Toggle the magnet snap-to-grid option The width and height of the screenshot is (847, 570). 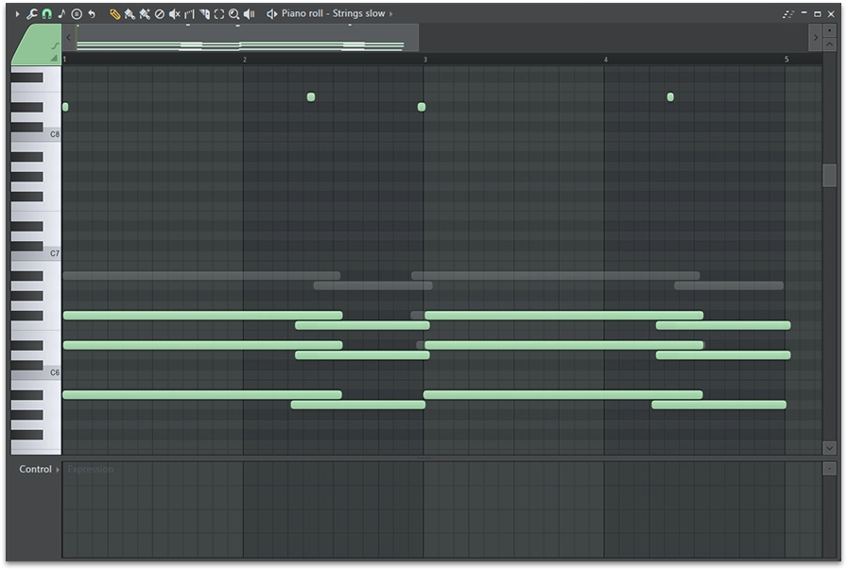(46, 14)
